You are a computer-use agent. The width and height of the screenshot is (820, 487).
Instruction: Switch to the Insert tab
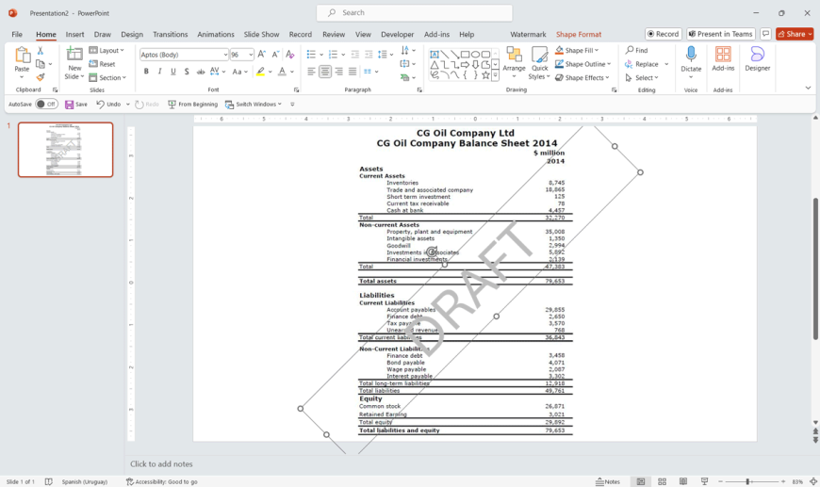[74, 34]
